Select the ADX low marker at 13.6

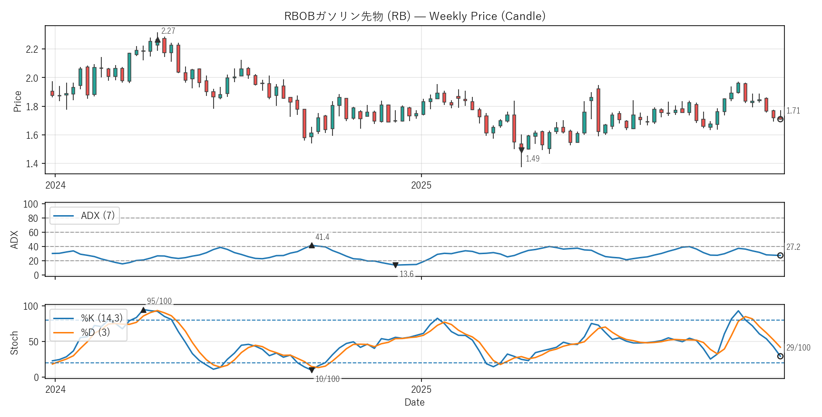point(395,265)
